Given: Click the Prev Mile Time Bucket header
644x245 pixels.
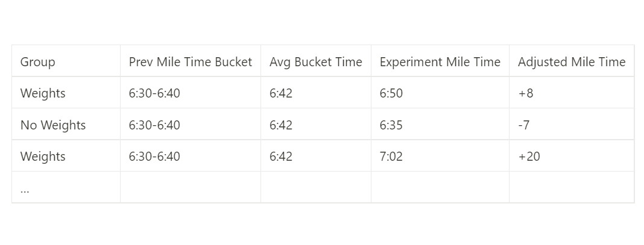Looking at the screenshot, I should pyautogui.click(x=190, y=62).
